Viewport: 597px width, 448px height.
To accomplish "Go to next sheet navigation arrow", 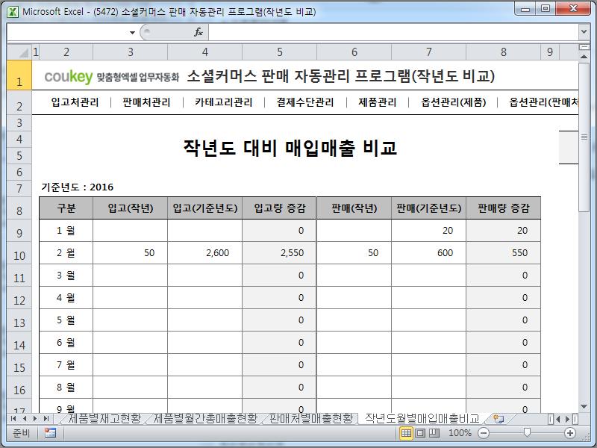I will [35, 419].
